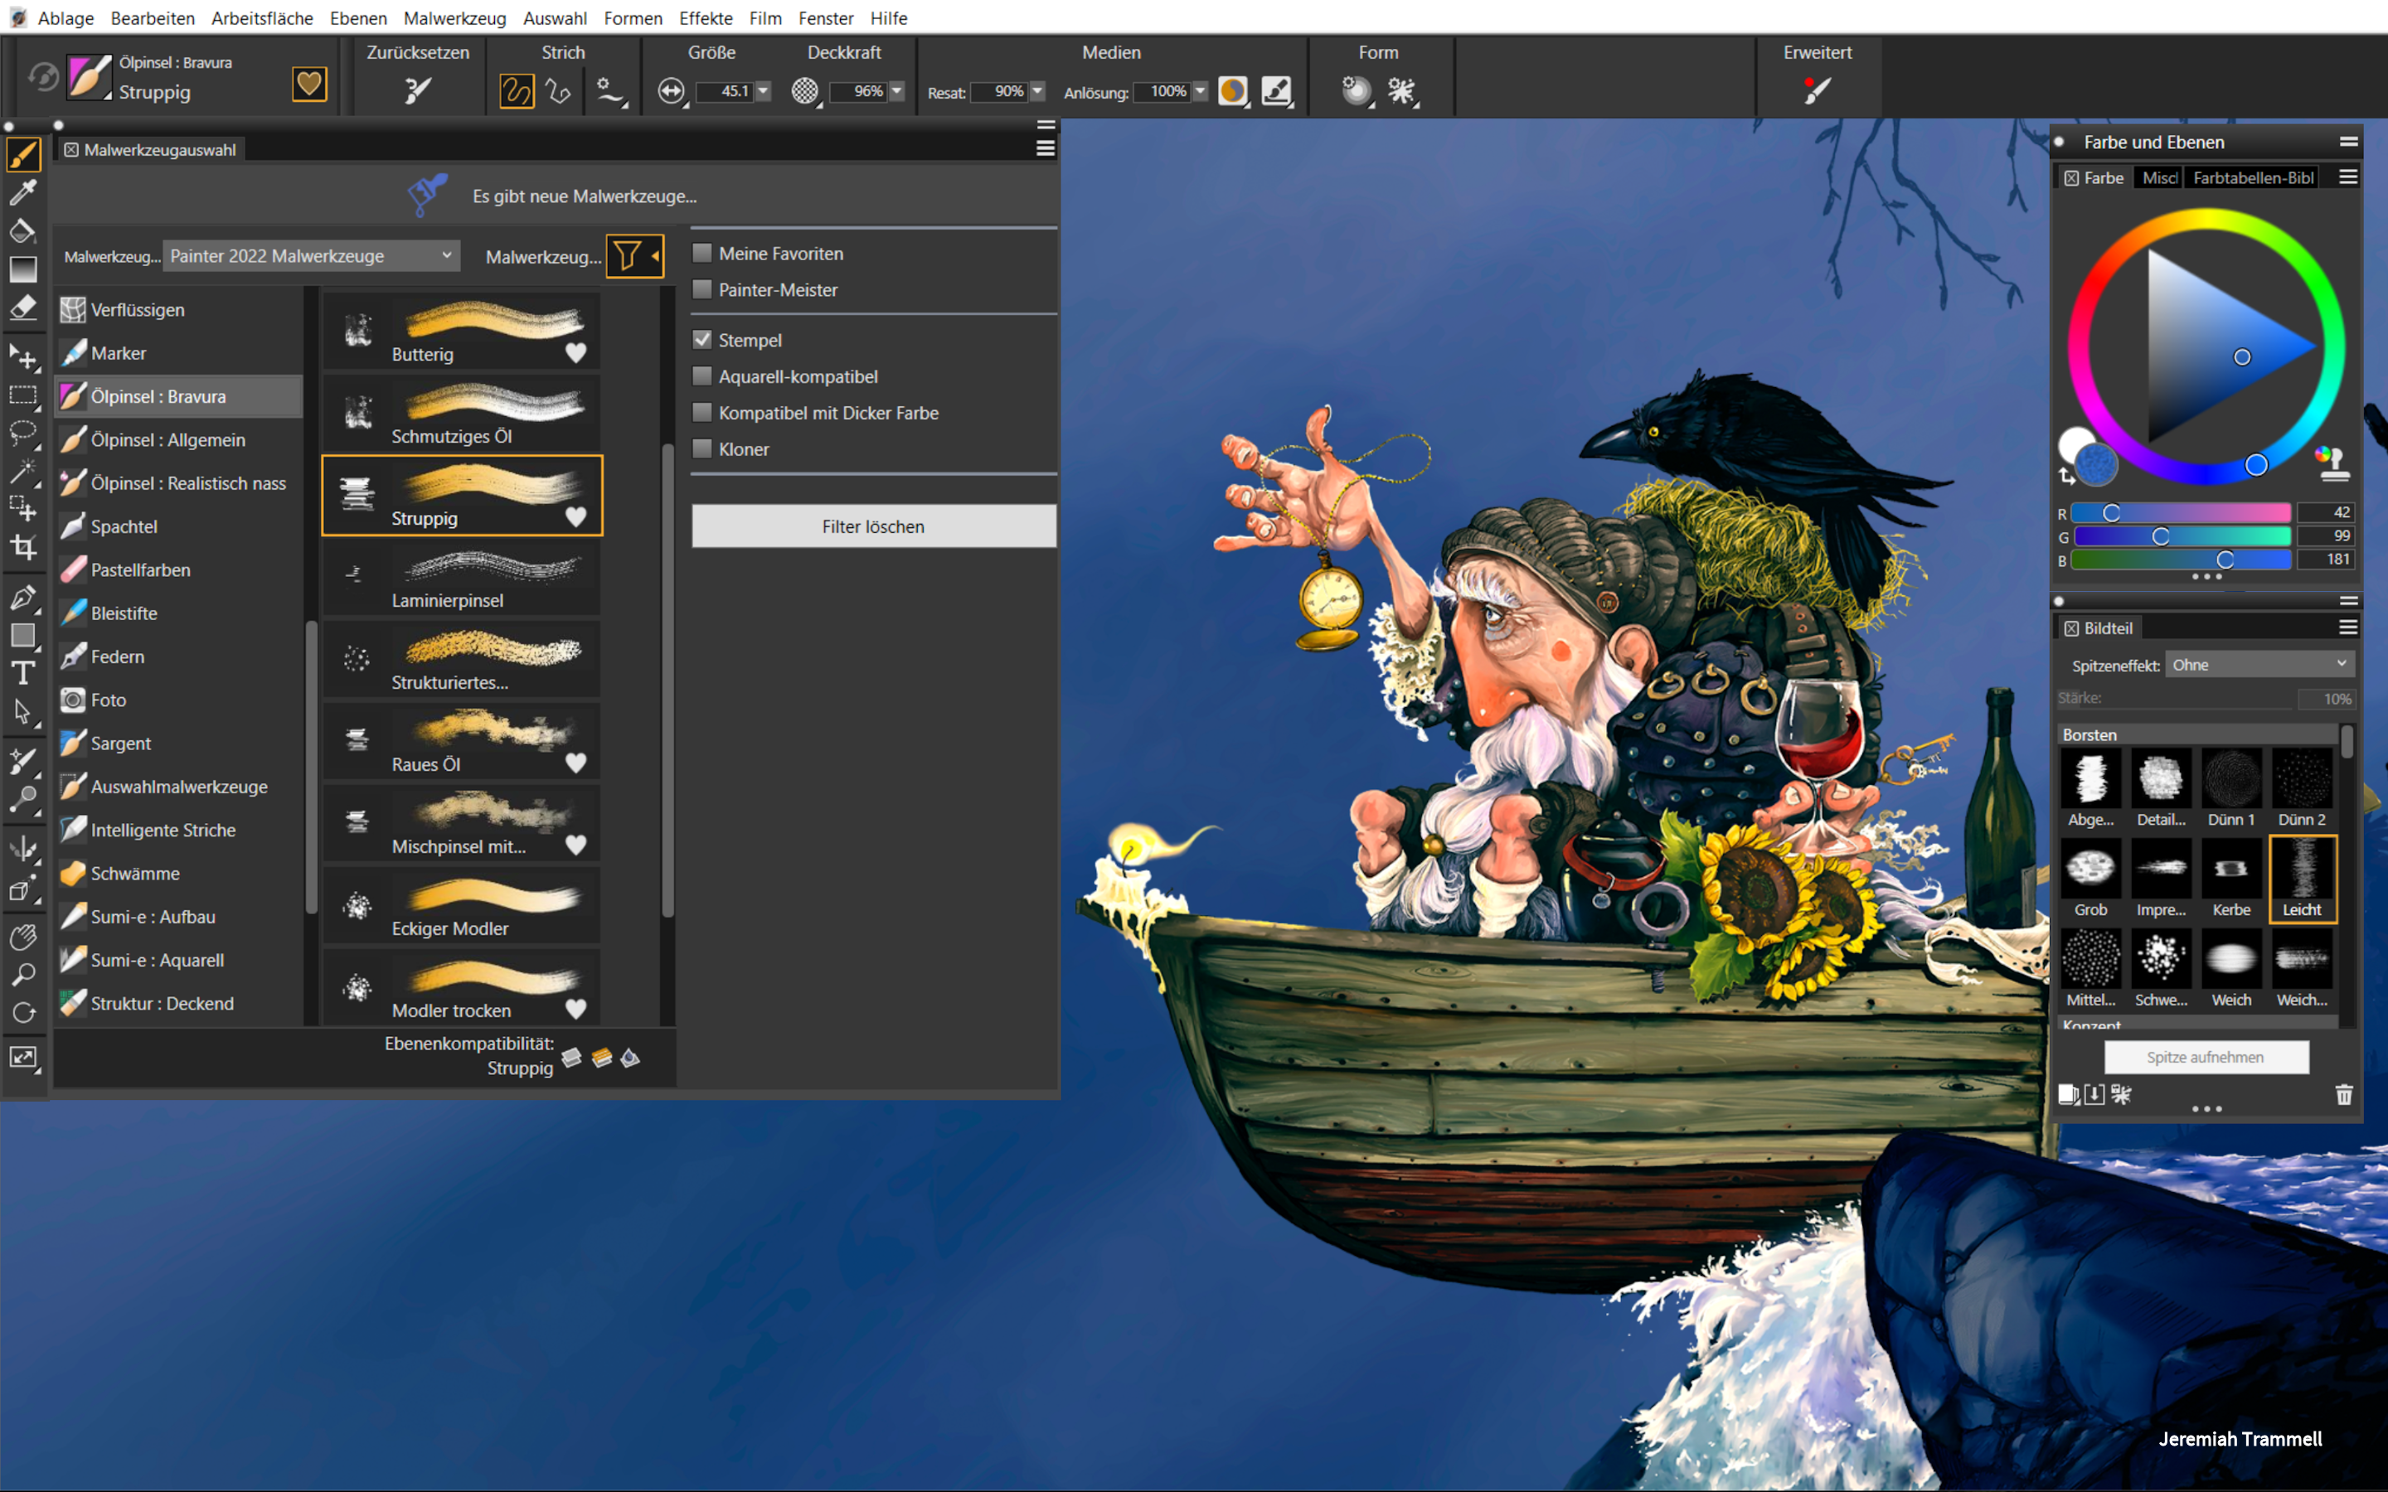Click the Erweitert brush settings icon
Screen dimensions: 2388x1492
(1817, 91)
